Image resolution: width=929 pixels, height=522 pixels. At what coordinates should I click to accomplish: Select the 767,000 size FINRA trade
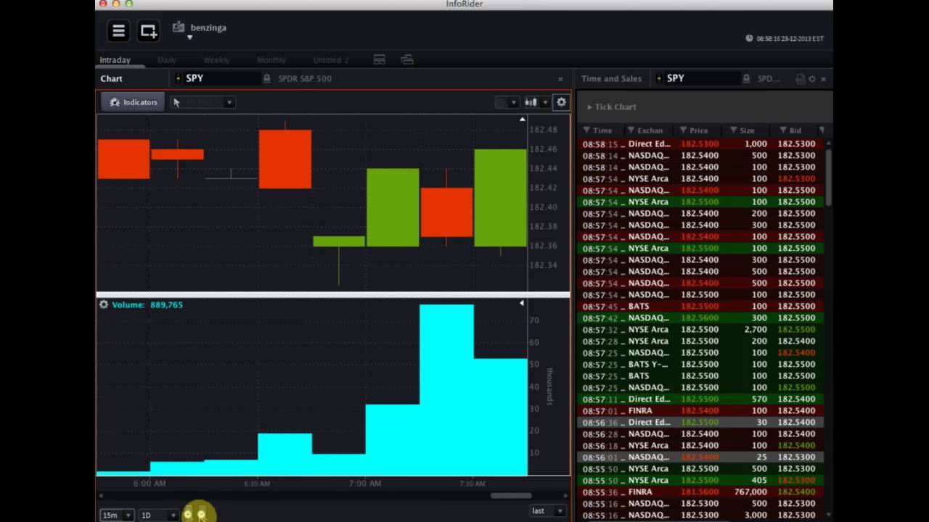701,492
